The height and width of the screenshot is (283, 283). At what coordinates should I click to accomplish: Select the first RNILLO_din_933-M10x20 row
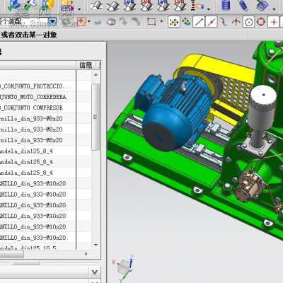click(37, 183)
